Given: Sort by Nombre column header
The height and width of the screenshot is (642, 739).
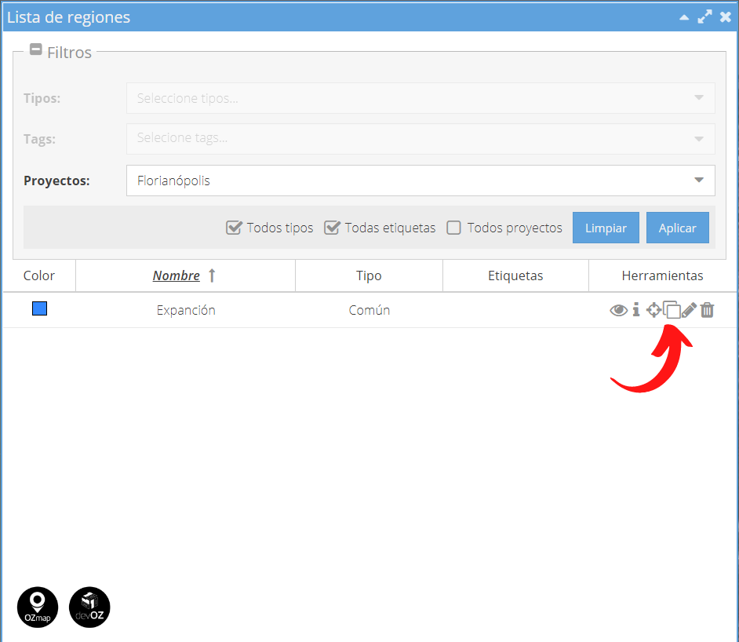Looking at the screenshot, I should (x=177, y=275).
